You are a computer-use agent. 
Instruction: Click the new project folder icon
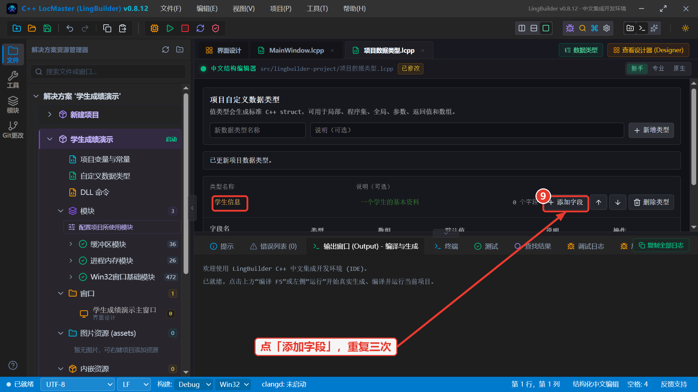pyautogui.click(x=17, y=28)
